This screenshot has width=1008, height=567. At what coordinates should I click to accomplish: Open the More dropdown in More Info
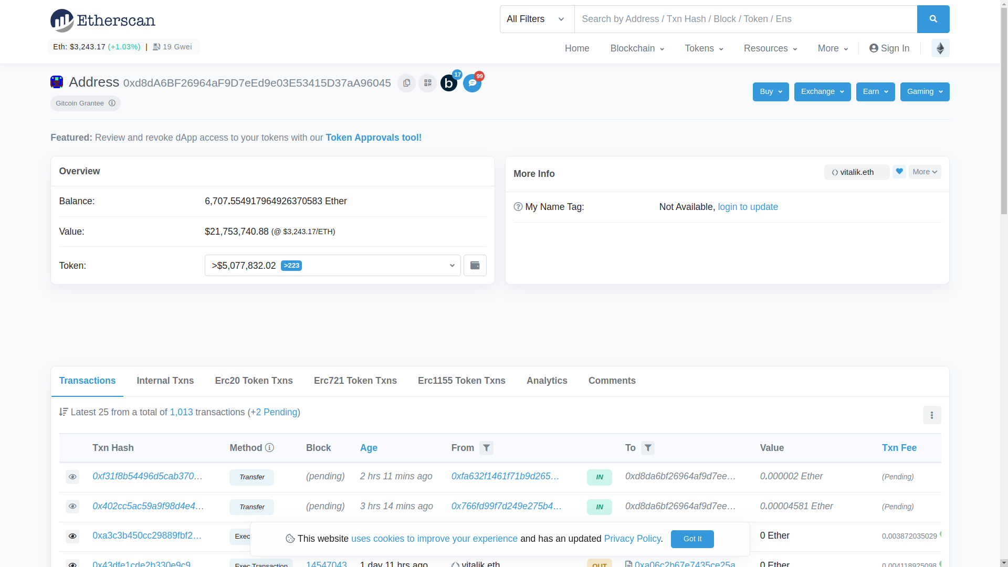click(925, 172)
